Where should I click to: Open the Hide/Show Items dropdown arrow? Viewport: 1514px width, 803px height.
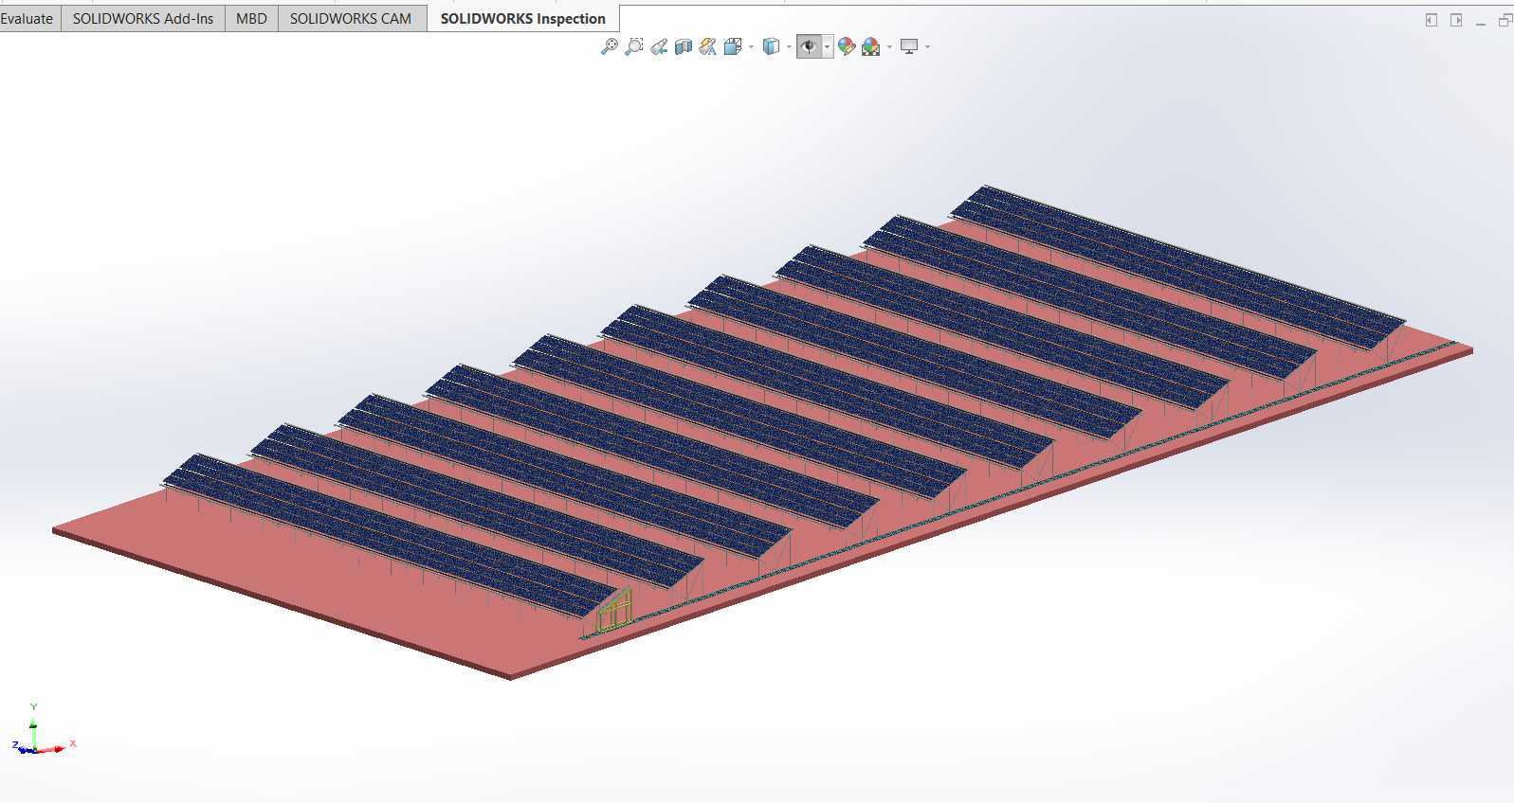pyautogui.click(x=827, y=46)
